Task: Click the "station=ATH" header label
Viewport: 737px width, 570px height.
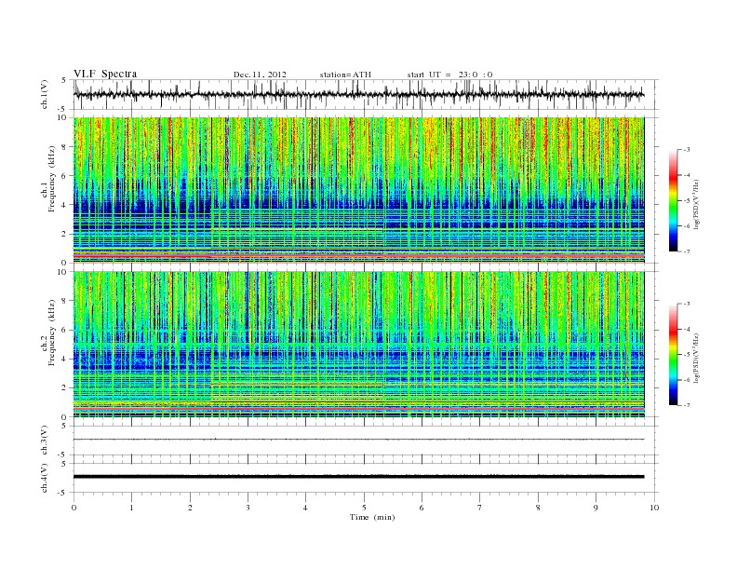Action: (x=345, y=75)
